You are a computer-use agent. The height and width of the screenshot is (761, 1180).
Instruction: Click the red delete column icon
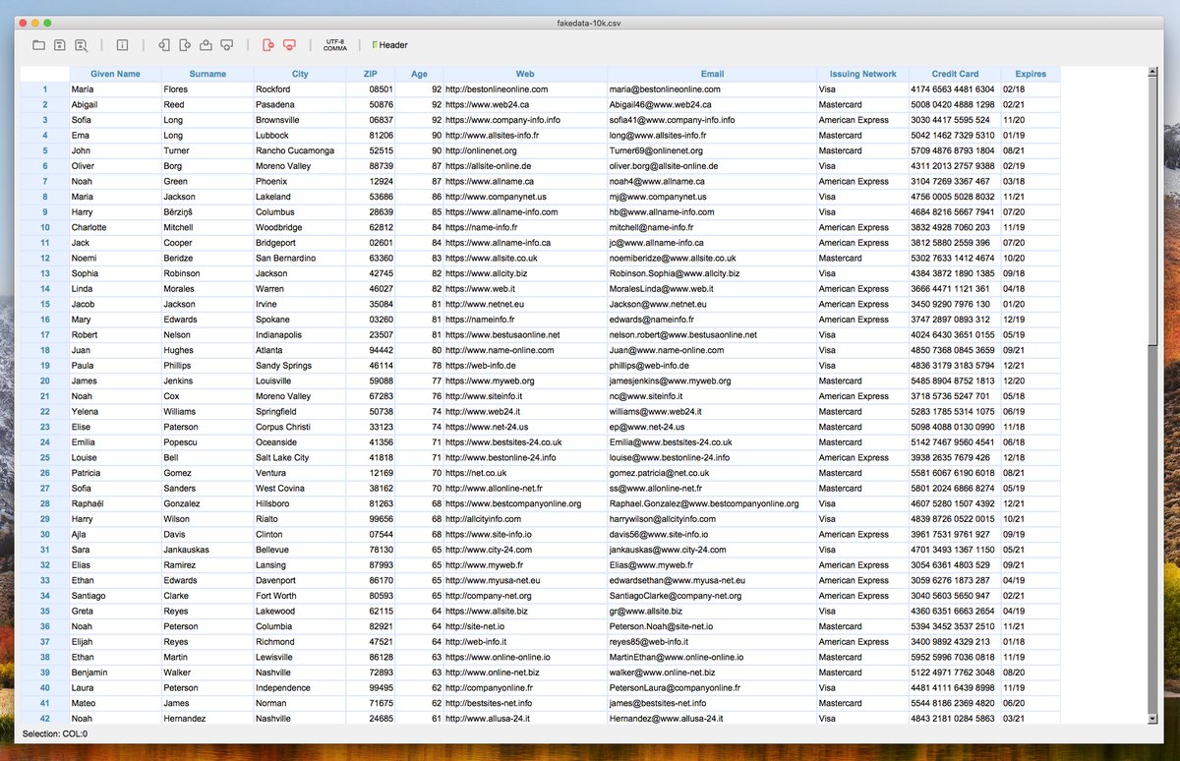click(x=268, y=45)
